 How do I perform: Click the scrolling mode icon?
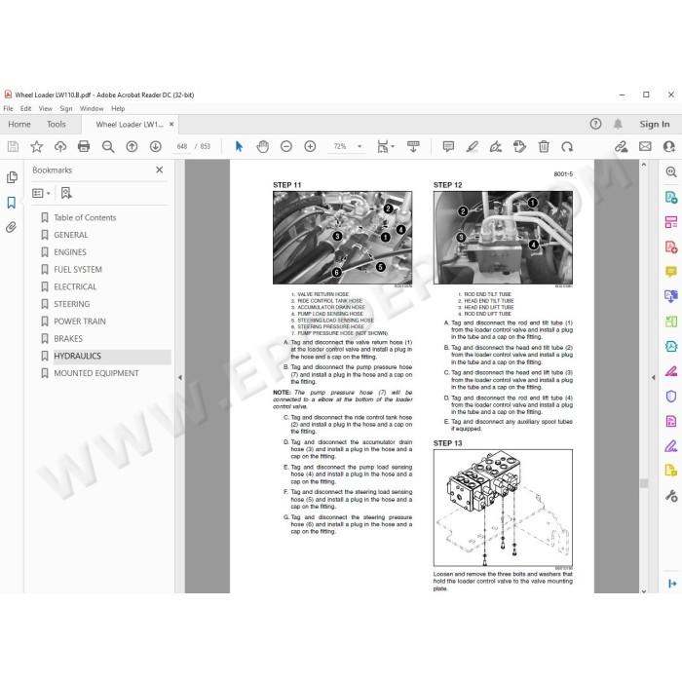click(x=413, y=146)
